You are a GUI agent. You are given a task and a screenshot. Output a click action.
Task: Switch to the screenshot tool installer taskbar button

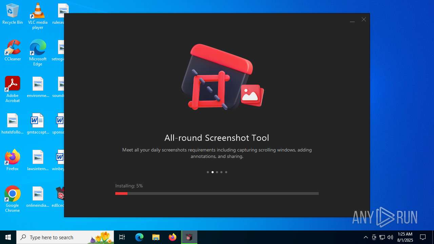coord(189,237)
